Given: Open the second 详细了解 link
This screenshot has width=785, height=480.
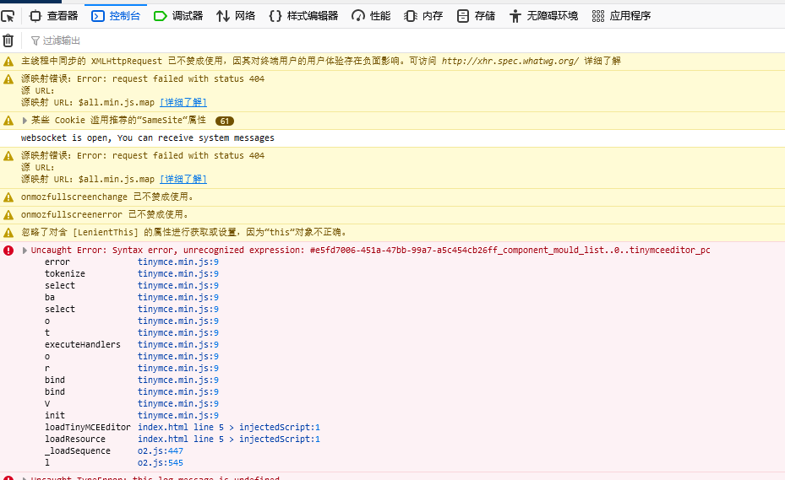Looking at the screenshot, I should coord(183,179).
